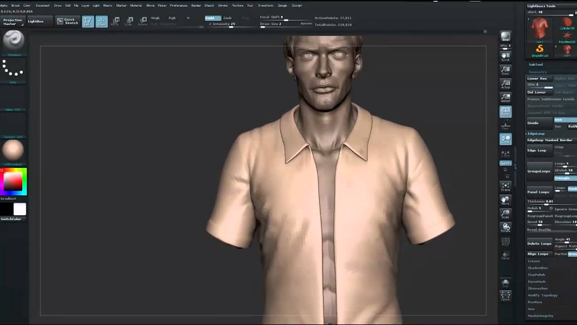Click the Edge Loop button
Viewport: 577px width, 325px height.
pyautogui.click(x=539, y=150)
